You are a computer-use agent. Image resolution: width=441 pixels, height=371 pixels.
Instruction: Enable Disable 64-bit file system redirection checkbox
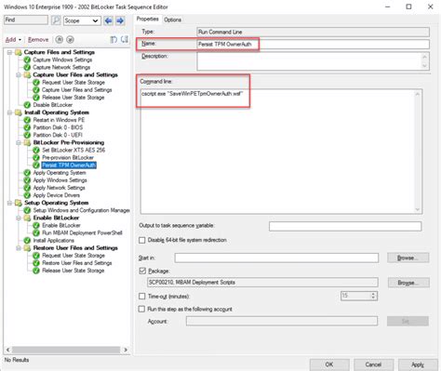point(142,240)
